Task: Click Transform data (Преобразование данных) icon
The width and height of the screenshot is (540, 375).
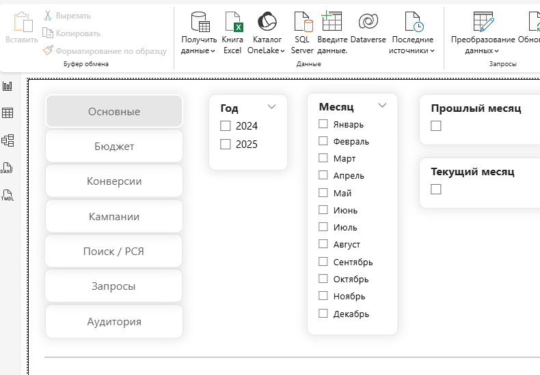Action: click(x=483, y=22)
